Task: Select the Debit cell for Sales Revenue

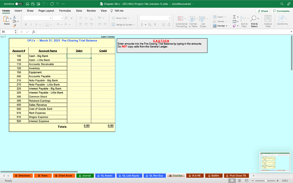Action: pyautogui.click(x=79, y=105)
